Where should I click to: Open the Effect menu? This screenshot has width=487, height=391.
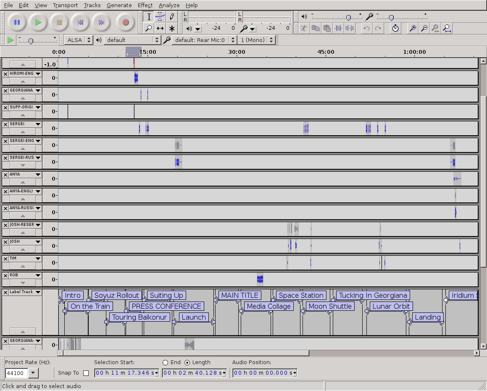coord(145,5)
